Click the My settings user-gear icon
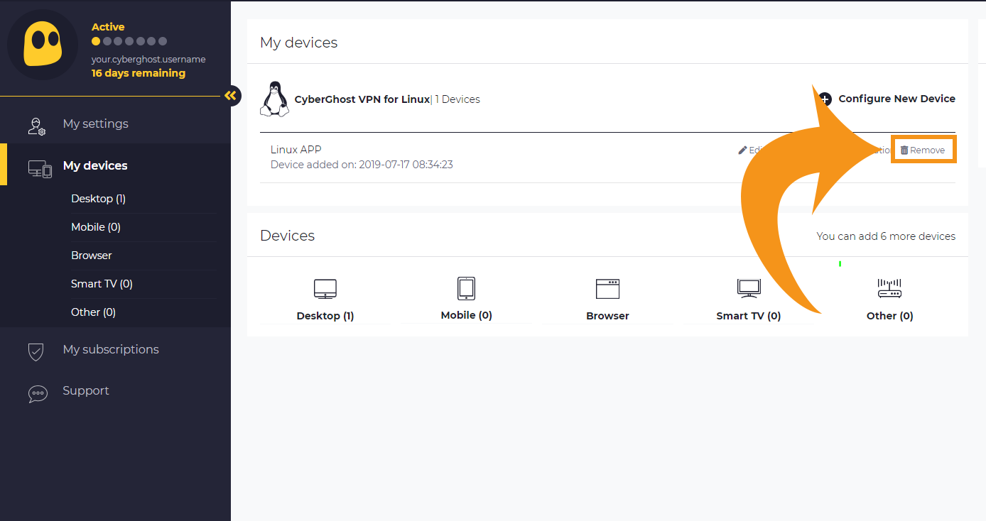Image resolution: width=986 pixels, height=521 pixels. pos(36,126)
